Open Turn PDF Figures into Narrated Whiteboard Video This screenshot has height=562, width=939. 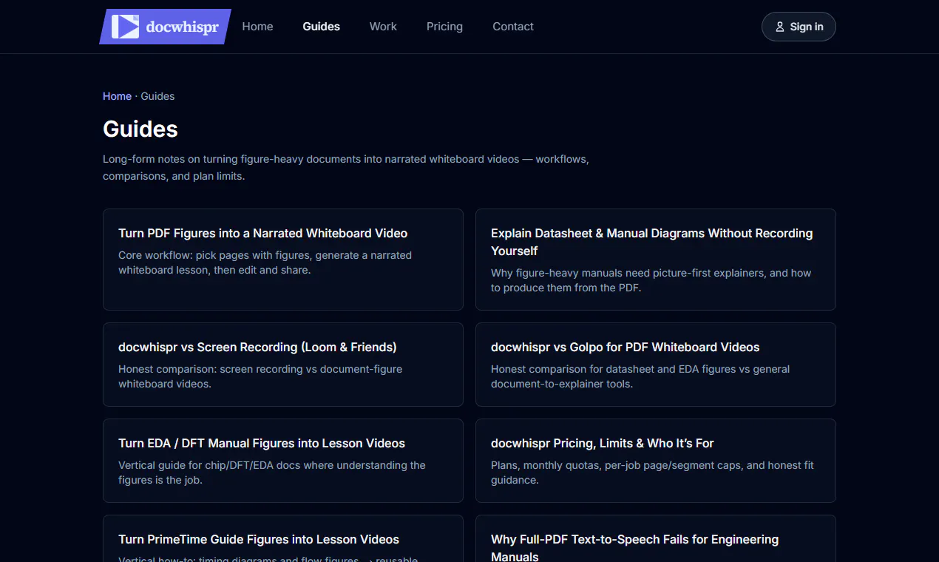[x=283, y=260]
